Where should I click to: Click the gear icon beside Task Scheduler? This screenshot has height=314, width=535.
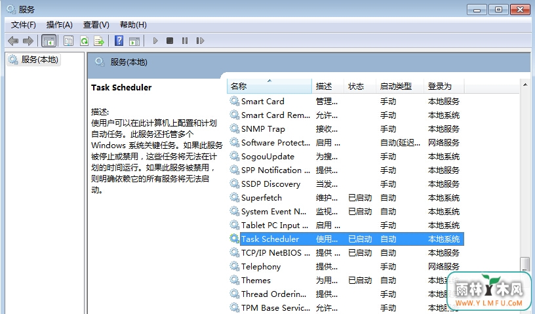(x=235, y=239)
